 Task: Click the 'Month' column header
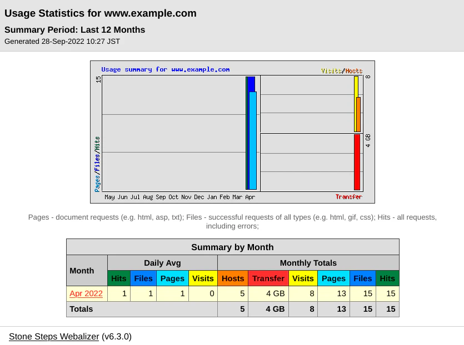(87, 271)
